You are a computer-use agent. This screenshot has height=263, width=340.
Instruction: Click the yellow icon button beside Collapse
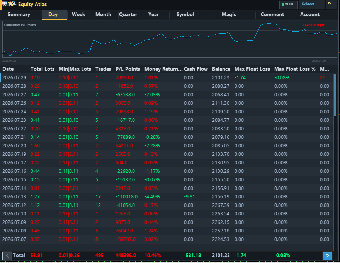(x=330, y=4)
